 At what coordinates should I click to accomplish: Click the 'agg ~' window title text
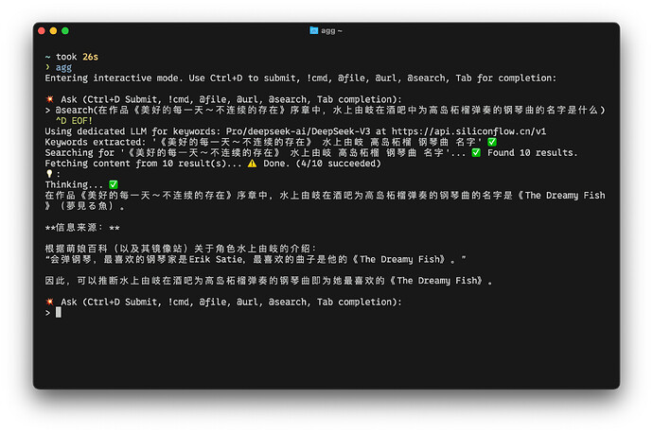(331, 31)
